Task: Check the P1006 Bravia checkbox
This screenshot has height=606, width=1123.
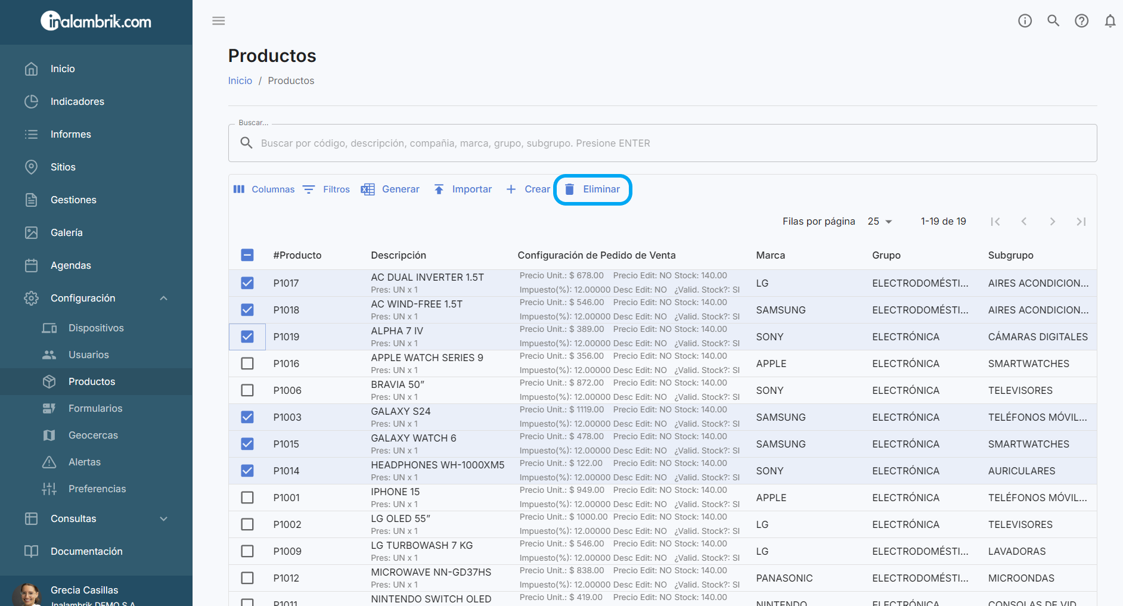Action: click(247, 390)
